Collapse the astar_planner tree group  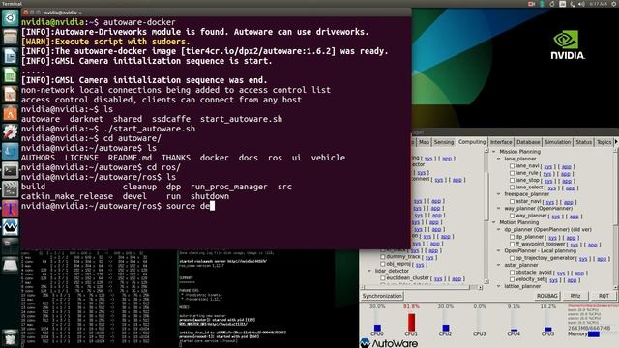point(499,265)
